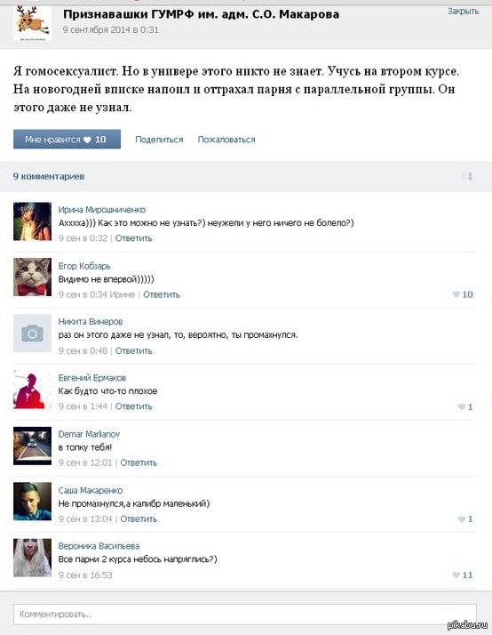
Task: Reply to Ирина Мирошниченко's comment
Action: 134,238
